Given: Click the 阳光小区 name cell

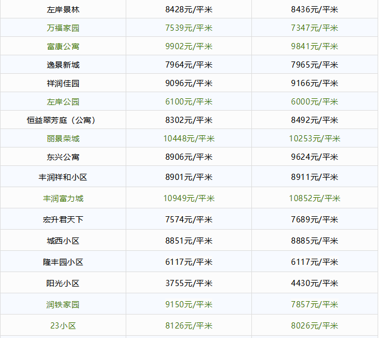Looking at the screenshot, I should coord(63,283).
